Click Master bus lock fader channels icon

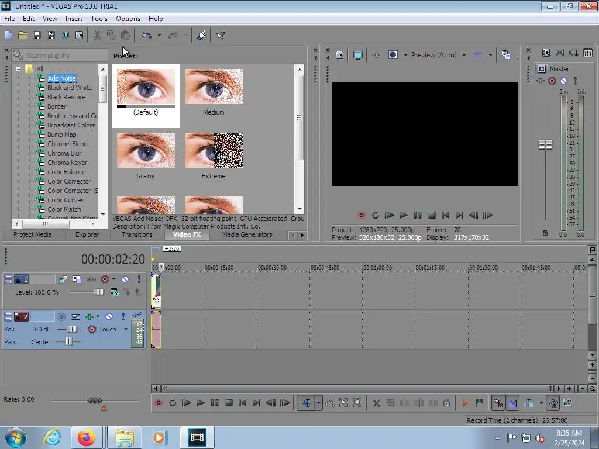(545, 233)
